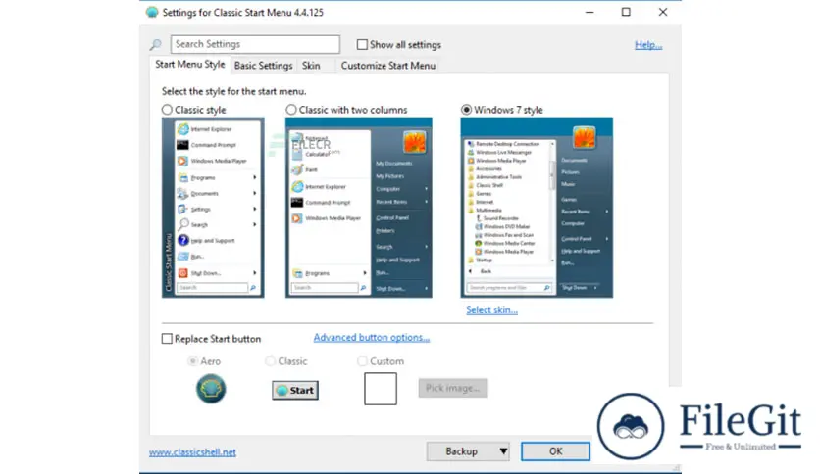The height and width of the screenshot is (474, 820).
Task: Click the Select skin link
Action: pyautogui.click(x=491, y=310)
